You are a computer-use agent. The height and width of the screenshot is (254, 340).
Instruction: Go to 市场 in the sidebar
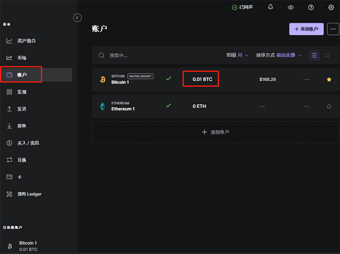[22, 58]
